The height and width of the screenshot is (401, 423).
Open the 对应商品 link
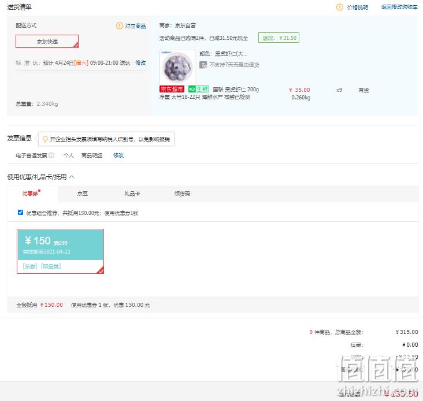coord(135,26)
